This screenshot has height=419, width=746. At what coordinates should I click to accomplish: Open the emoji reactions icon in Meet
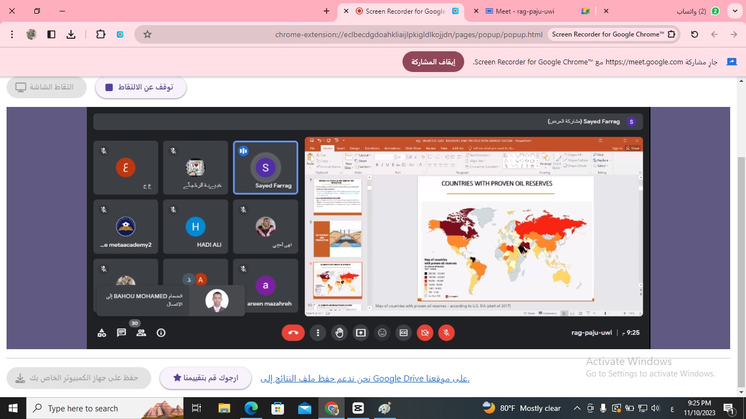382,333
